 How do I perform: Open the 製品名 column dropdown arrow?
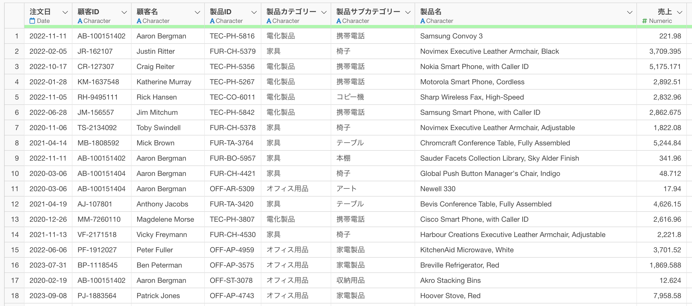click(630, 12)
